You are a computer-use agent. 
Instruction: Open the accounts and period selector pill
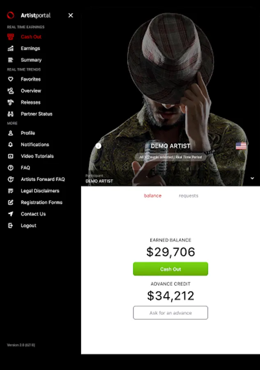pos(170,157)
